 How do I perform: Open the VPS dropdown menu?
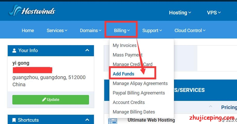[214, 13]
